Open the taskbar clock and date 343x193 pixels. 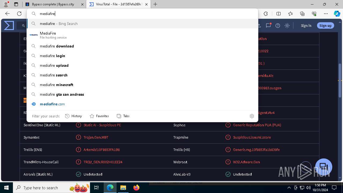click(x=320, y=188)
